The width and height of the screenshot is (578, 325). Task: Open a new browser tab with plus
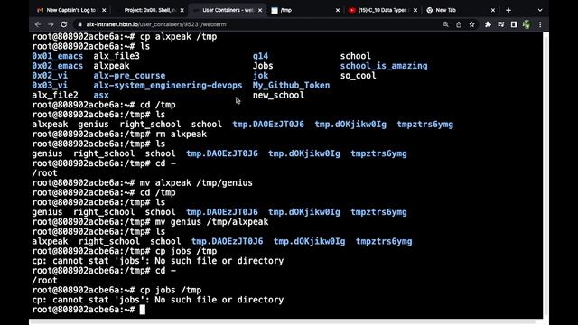[x=508, y=10]
